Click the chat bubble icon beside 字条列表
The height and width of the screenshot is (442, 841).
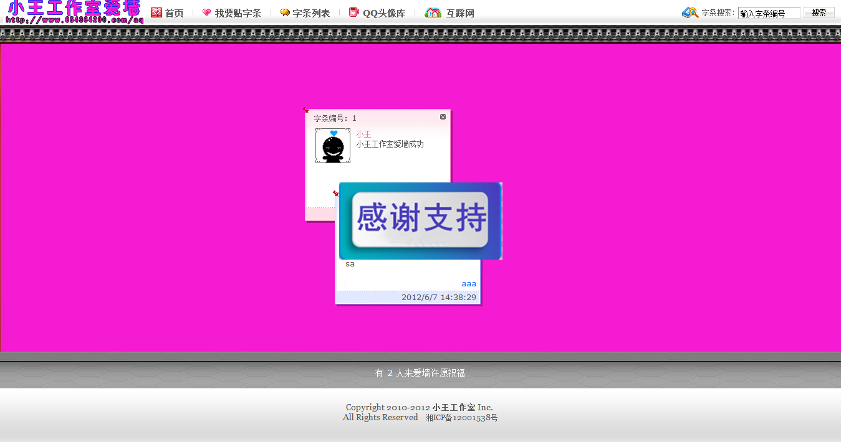[x=285, y=12]
